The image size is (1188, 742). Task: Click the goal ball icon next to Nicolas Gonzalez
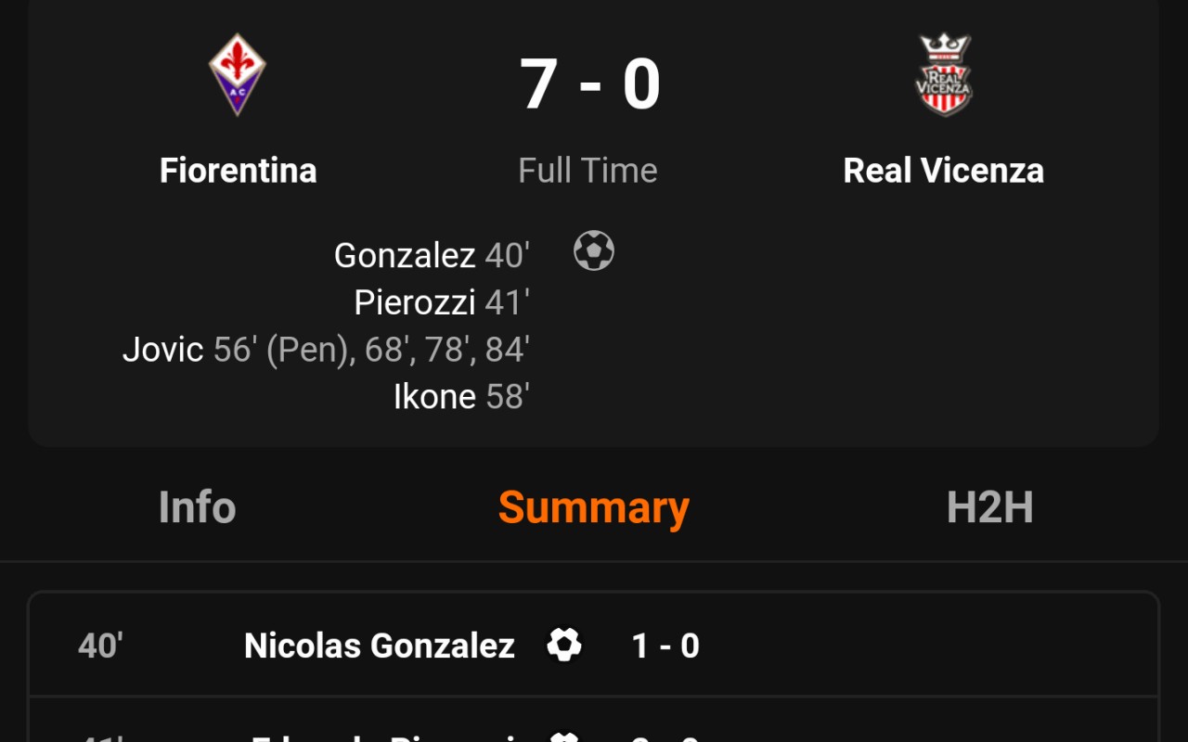click(563, 645)
